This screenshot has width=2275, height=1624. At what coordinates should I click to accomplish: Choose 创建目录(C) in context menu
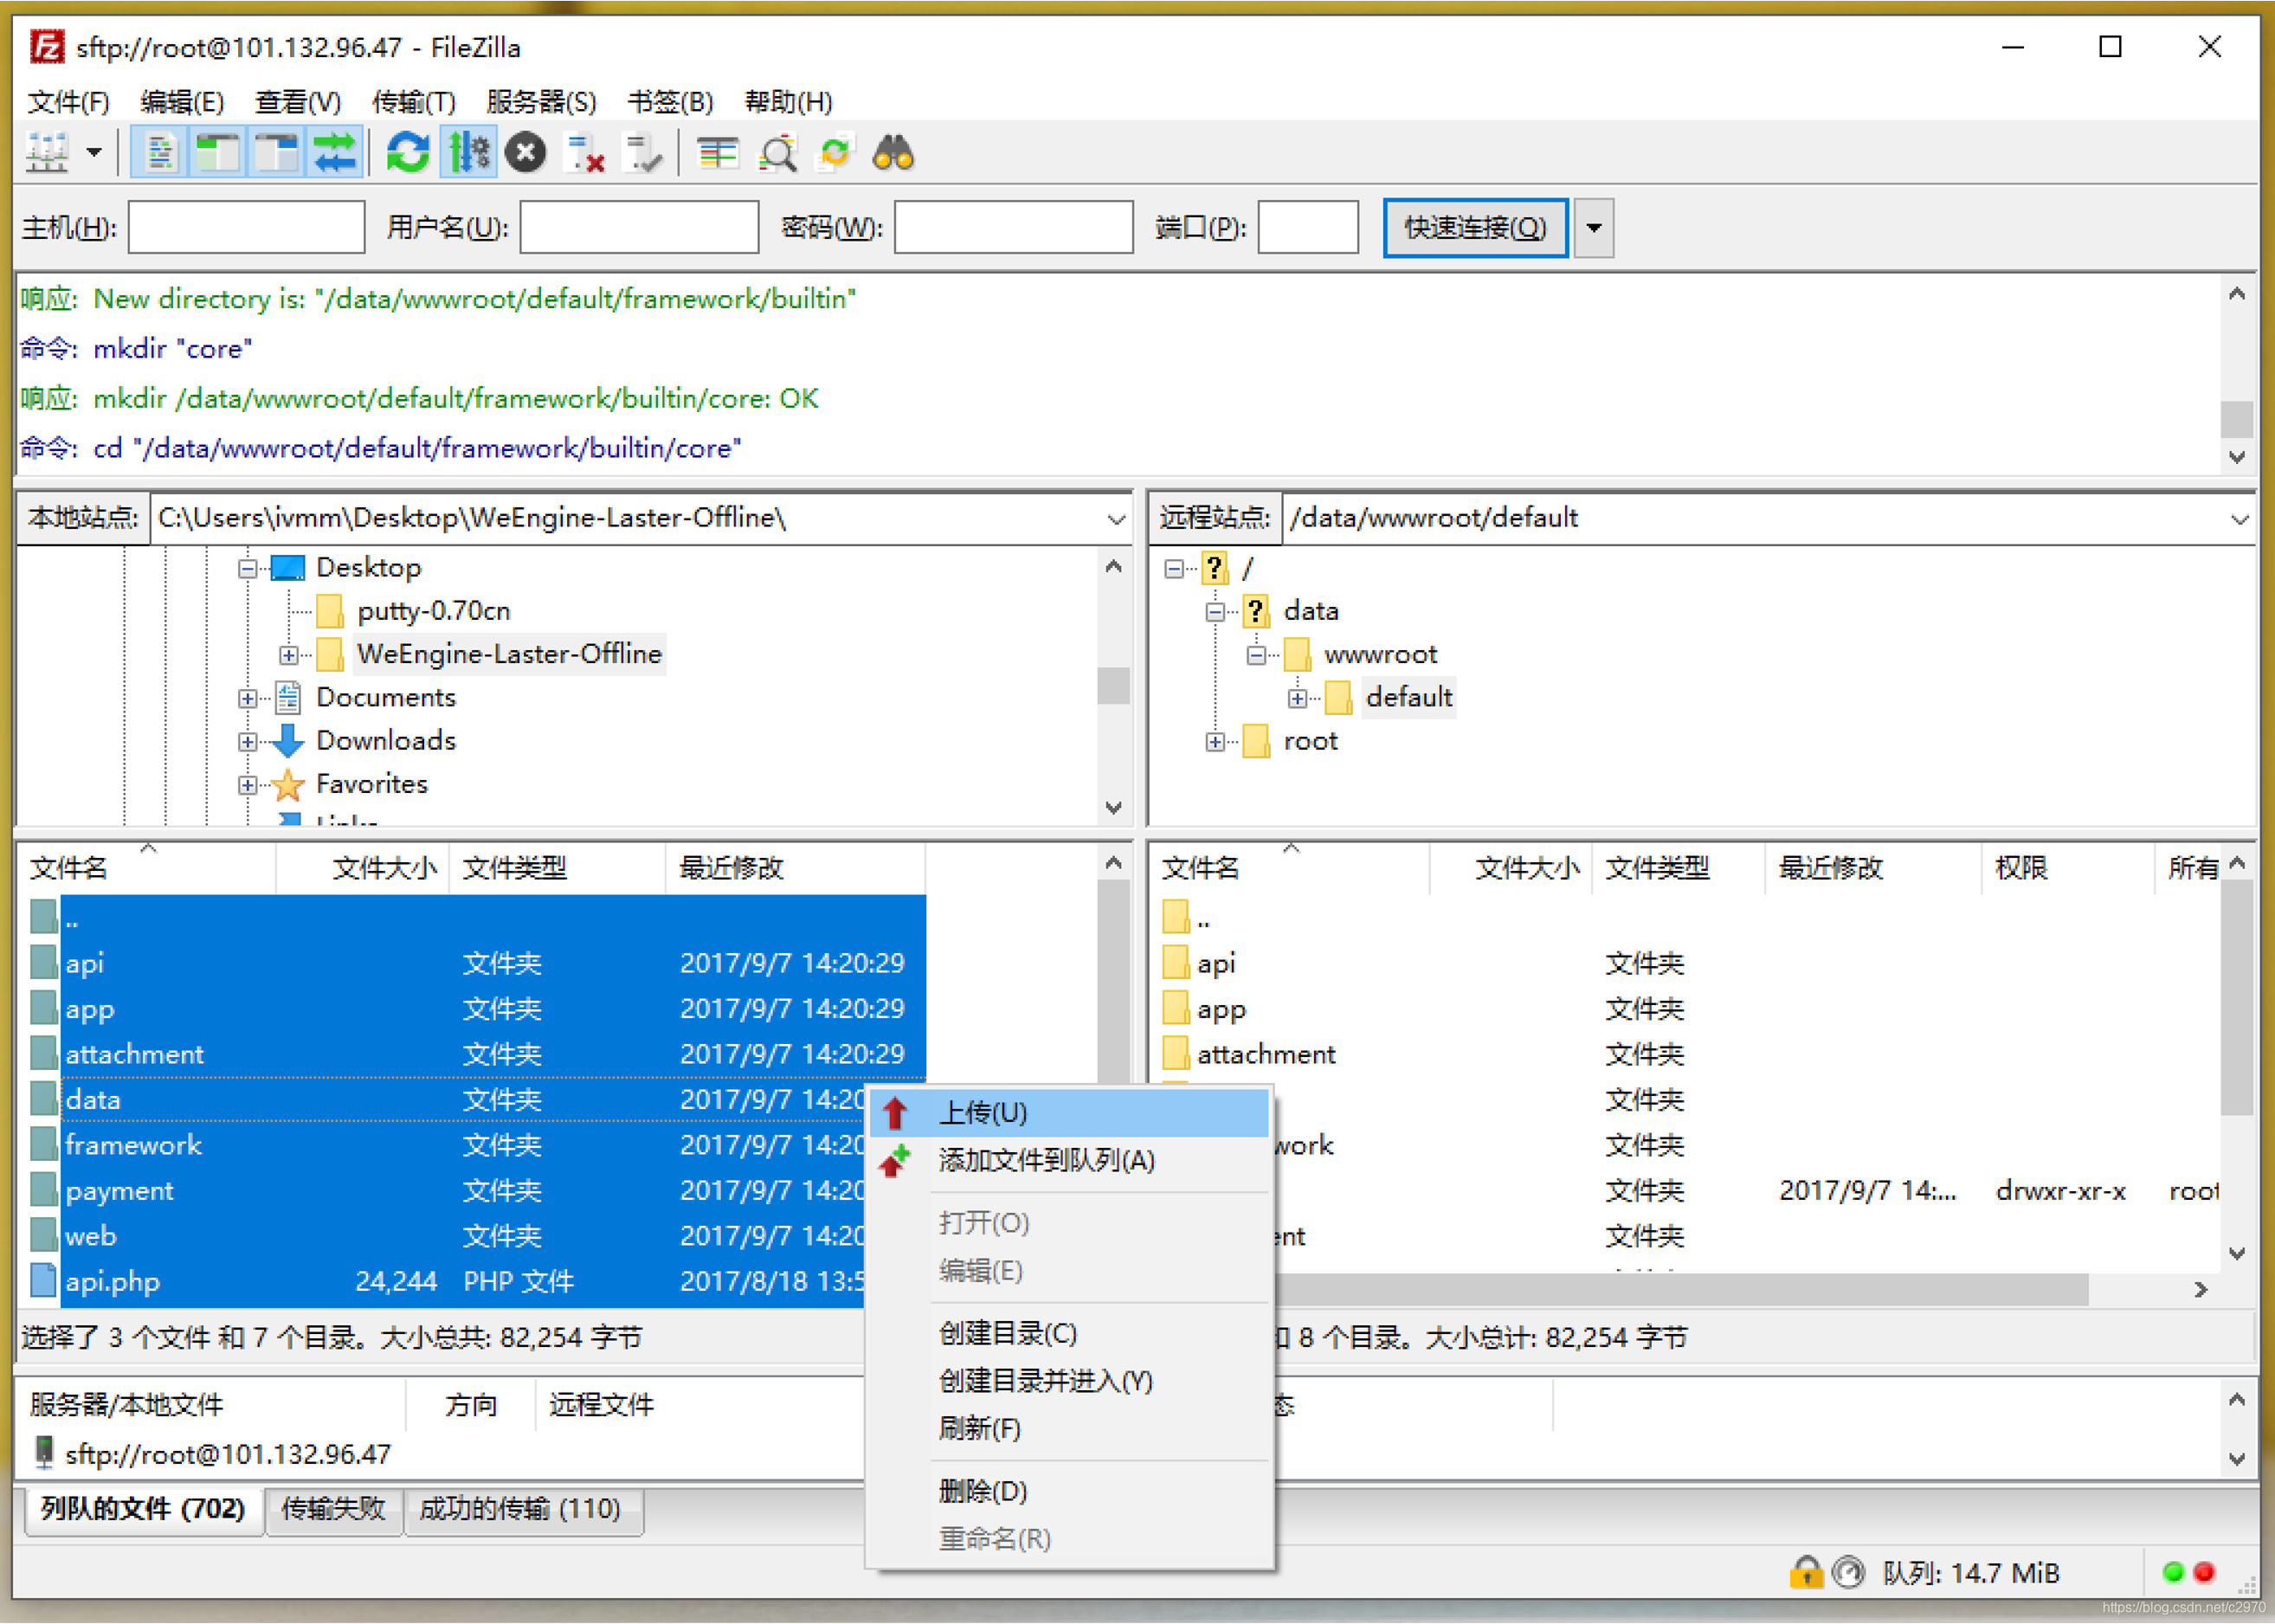pyautogui.click(x=1070, y=1333)
